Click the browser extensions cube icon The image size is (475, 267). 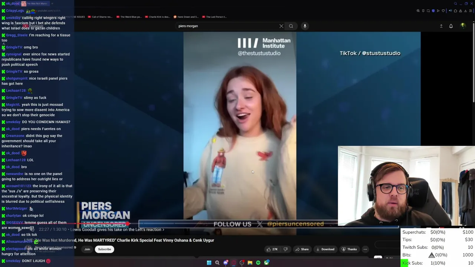[x=455, y=11]
